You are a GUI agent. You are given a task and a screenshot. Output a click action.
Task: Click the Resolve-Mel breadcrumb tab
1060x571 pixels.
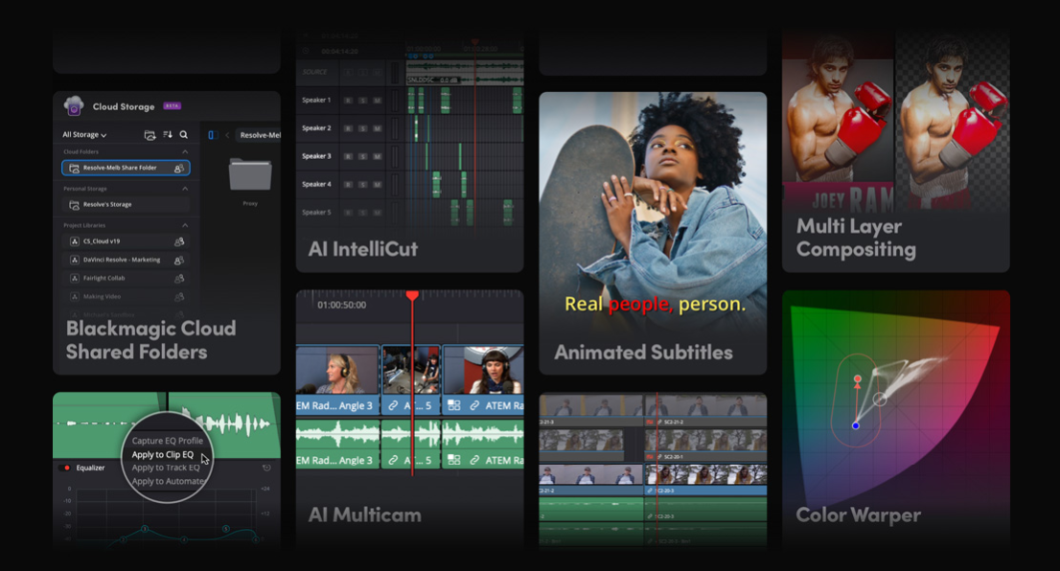pyautogui.click(x=260, y=134)
